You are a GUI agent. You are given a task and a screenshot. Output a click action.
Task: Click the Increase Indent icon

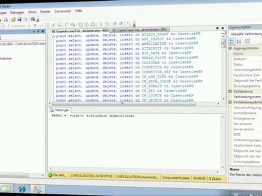[x=121, y=24]
